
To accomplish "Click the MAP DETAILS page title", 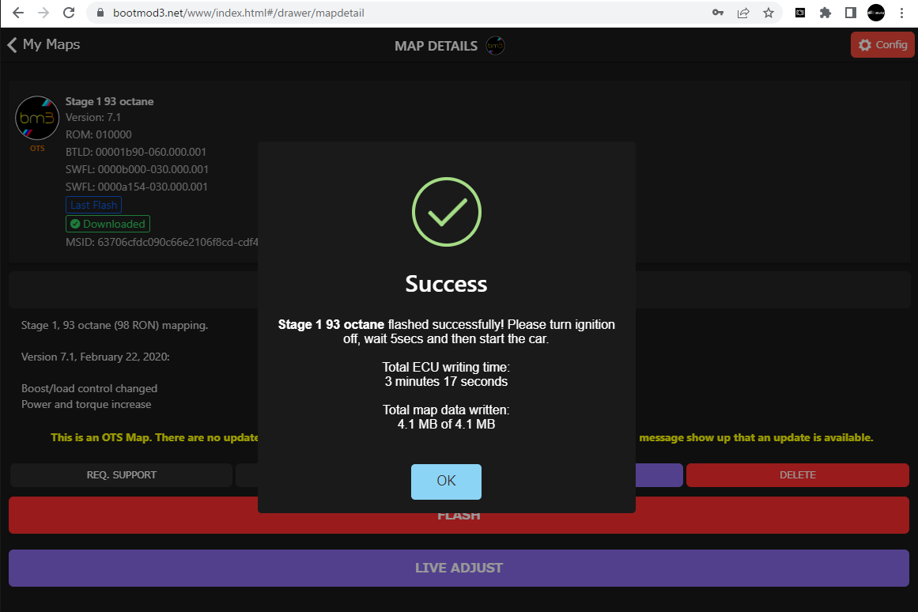I will pyautogui.click(x=436, y=46).
